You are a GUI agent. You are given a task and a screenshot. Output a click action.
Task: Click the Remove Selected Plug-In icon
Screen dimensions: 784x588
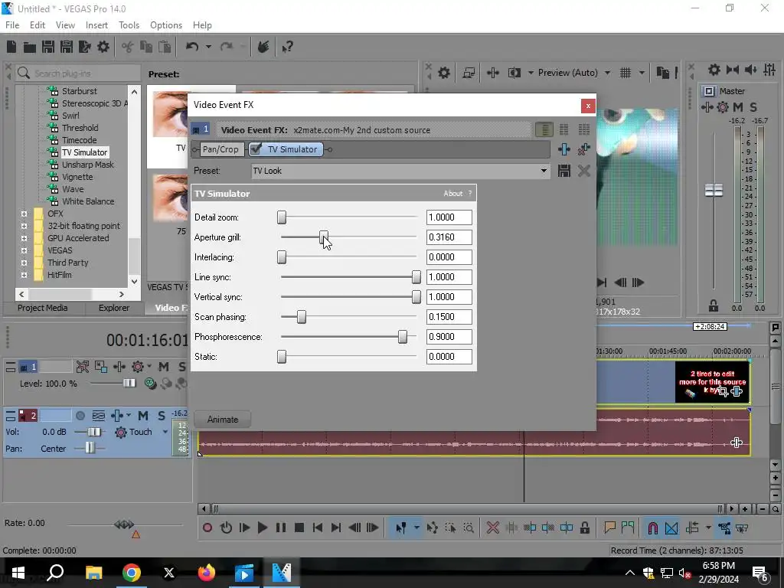pos(583,149)
